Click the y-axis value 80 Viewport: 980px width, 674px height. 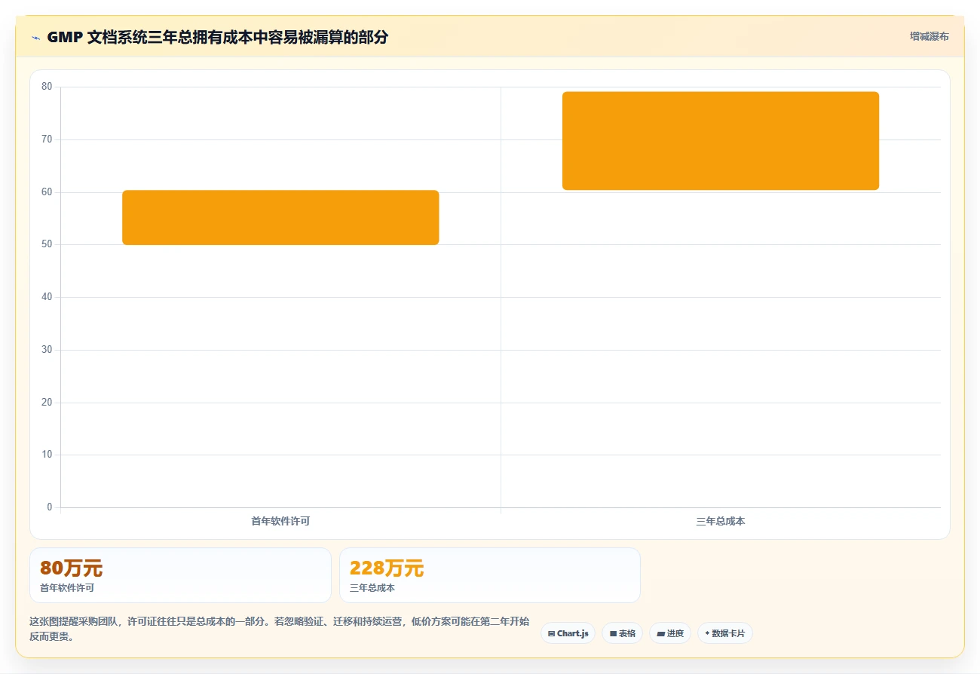tap(47, 87)
